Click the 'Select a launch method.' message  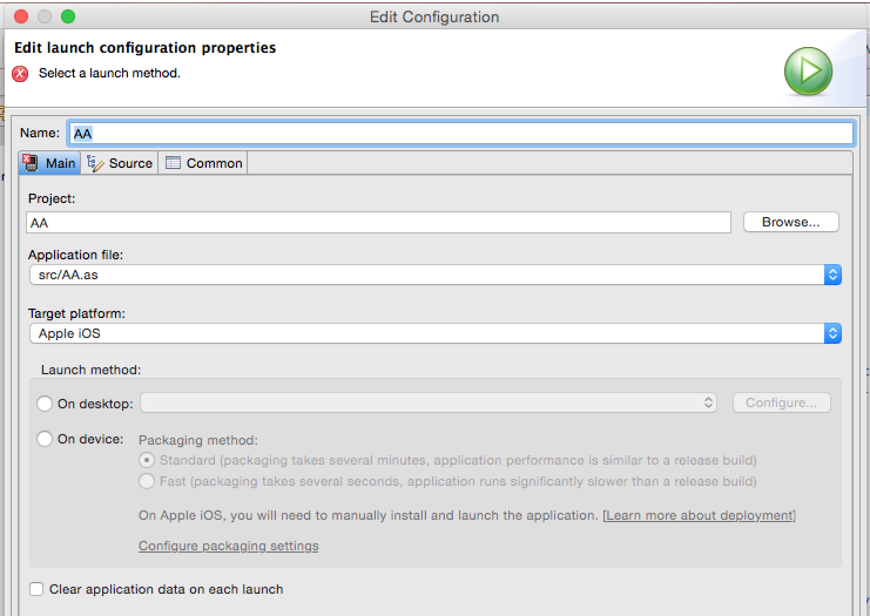pyautogui.click(x=109, y=73)
